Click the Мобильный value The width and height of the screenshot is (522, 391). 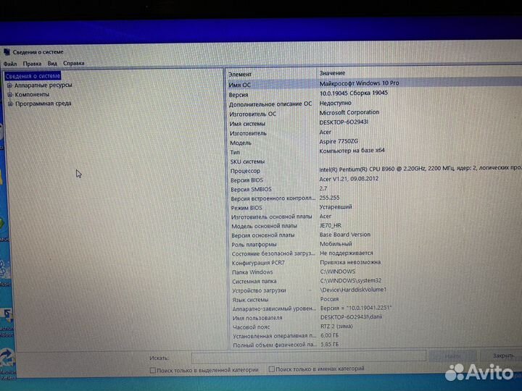pos(336,244)
